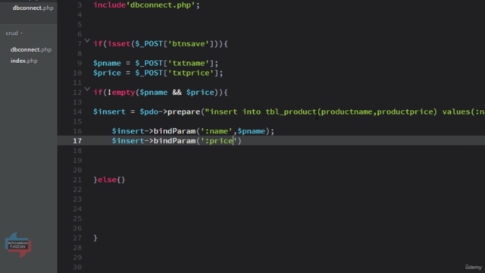
Task: Click the $pname variable on line 9
Action: [x=107, y=63]
